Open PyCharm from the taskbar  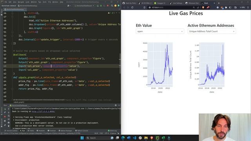click(x=157, y=138)
